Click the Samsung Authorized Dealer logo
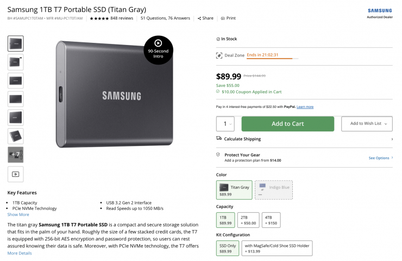The height and width of the screenshot is (261, 402). [x=380, y=13]
